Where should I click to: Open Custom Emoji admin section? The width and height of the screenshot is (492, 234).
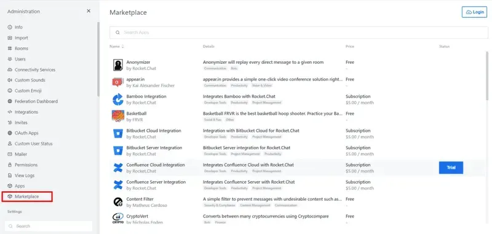point(28,90)
